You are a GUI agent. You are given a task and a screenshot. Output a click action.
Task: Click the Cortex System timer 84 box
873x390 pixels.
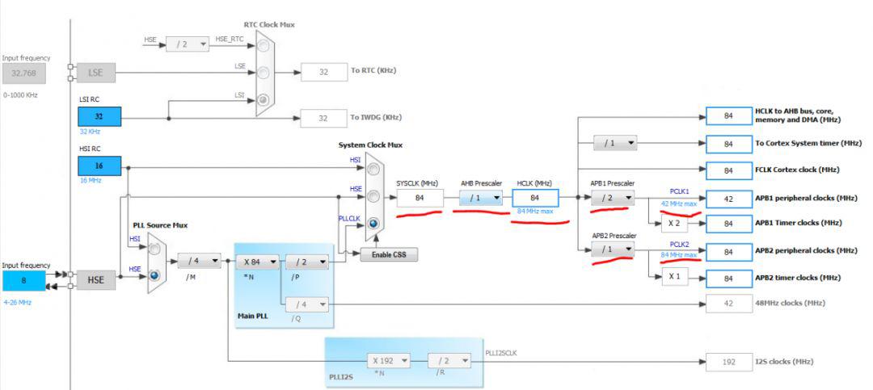pos(729,144)
